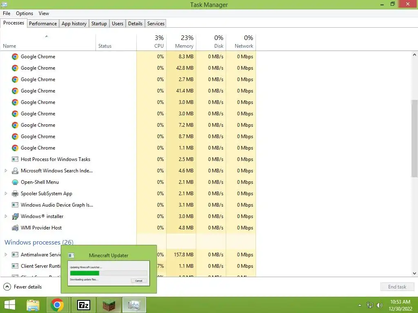Click Chrome icon in the 1.1 MB Chrome row

tap(15, 148)
